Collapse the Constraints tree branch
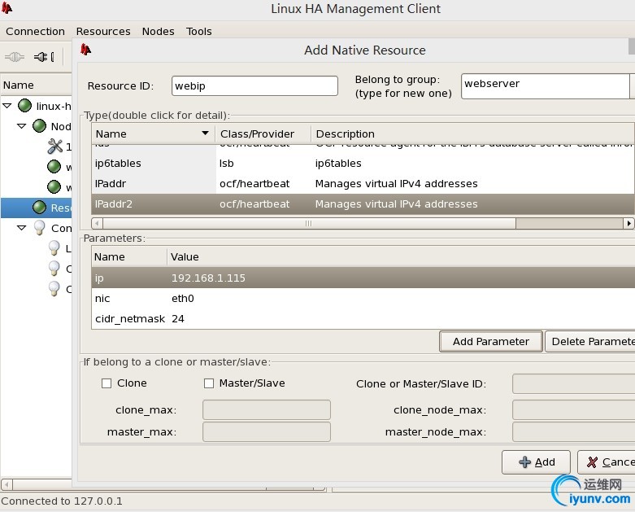This screenshot has height=512, width=635. pos(22,227)
